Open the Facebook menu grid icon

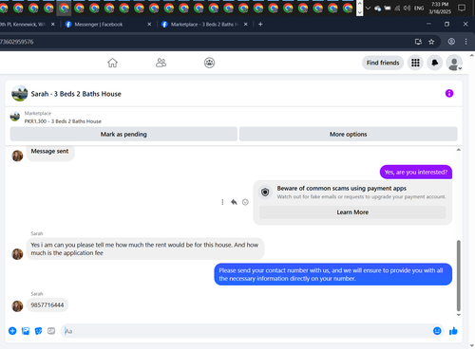pos(415,63)
